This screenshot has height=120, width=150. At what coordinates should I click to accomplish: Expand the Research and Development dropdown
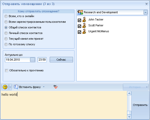click(145, 12)
